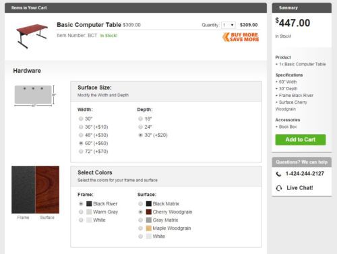Click the Gray Matrix color swatch
337x254 pixels.
pyautogui.click(x=149, y=220)
